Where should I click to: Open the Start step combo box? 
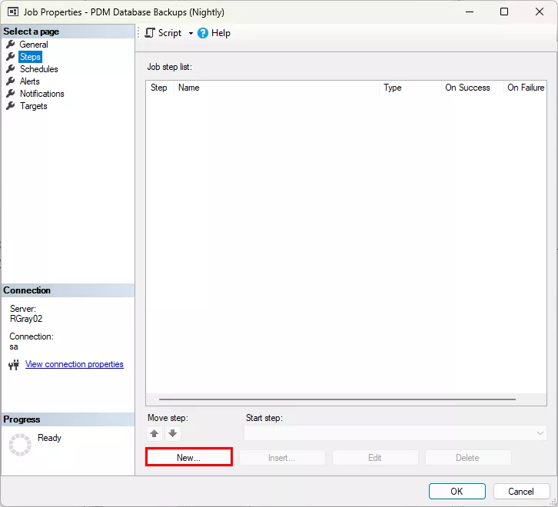[x=395, y=433]
